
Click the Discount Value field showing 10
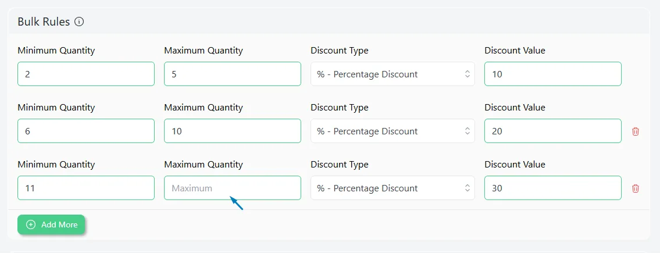pyautogui.click(x=552, y=74)
